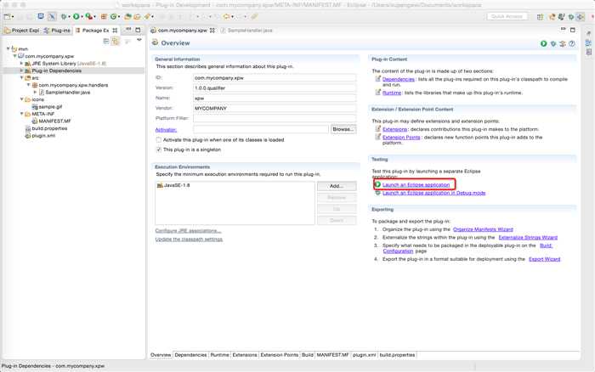Click into the Vendor field MYCOMPANY
The height and width of the screenshot is (372, 595).
275,109
